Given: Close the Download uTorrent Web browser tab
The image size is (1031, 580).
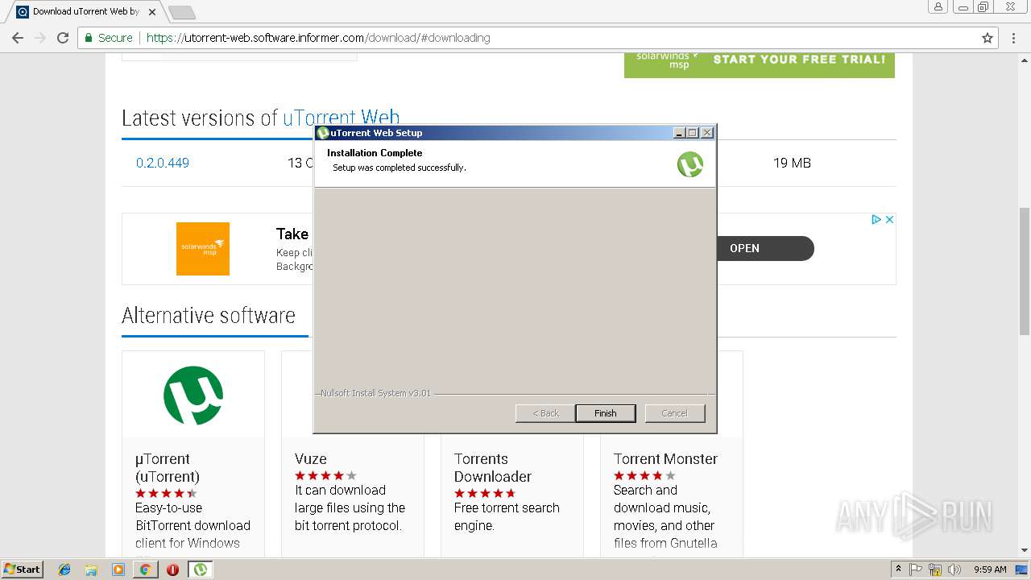Looking at the screenshot, I should click(152, 12).
